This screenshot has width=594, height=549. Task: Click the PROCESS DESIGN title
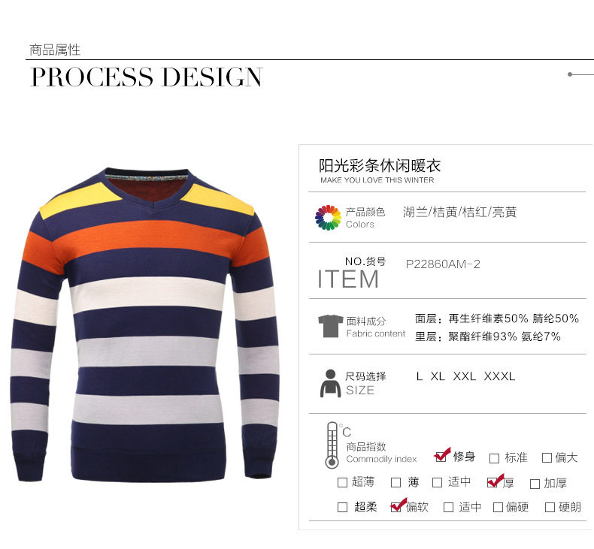pos(146,77)
